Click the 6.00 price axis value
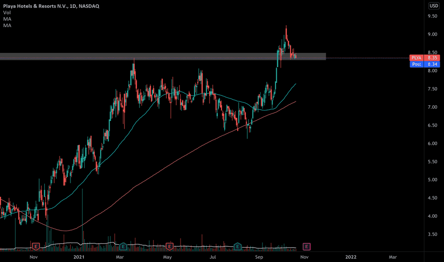This screenshot has width=444, height=262. point(433,143)
